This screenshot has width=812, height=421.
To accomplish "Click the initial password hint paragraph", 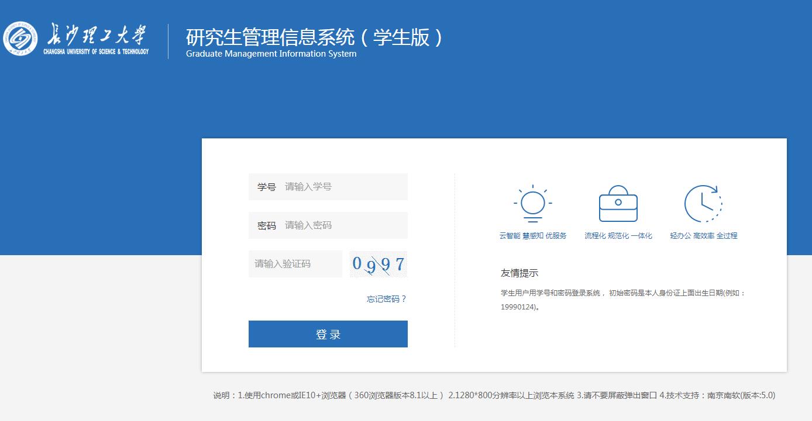I will point(622,300).
